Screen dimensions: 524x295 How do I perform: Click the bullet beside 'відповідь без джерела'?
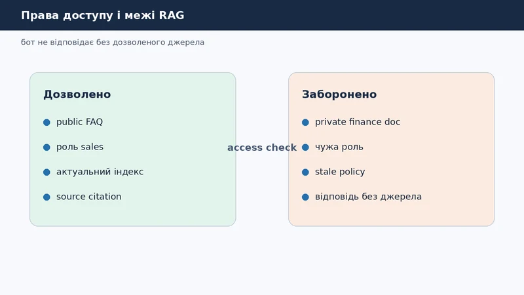coord(305,197)
